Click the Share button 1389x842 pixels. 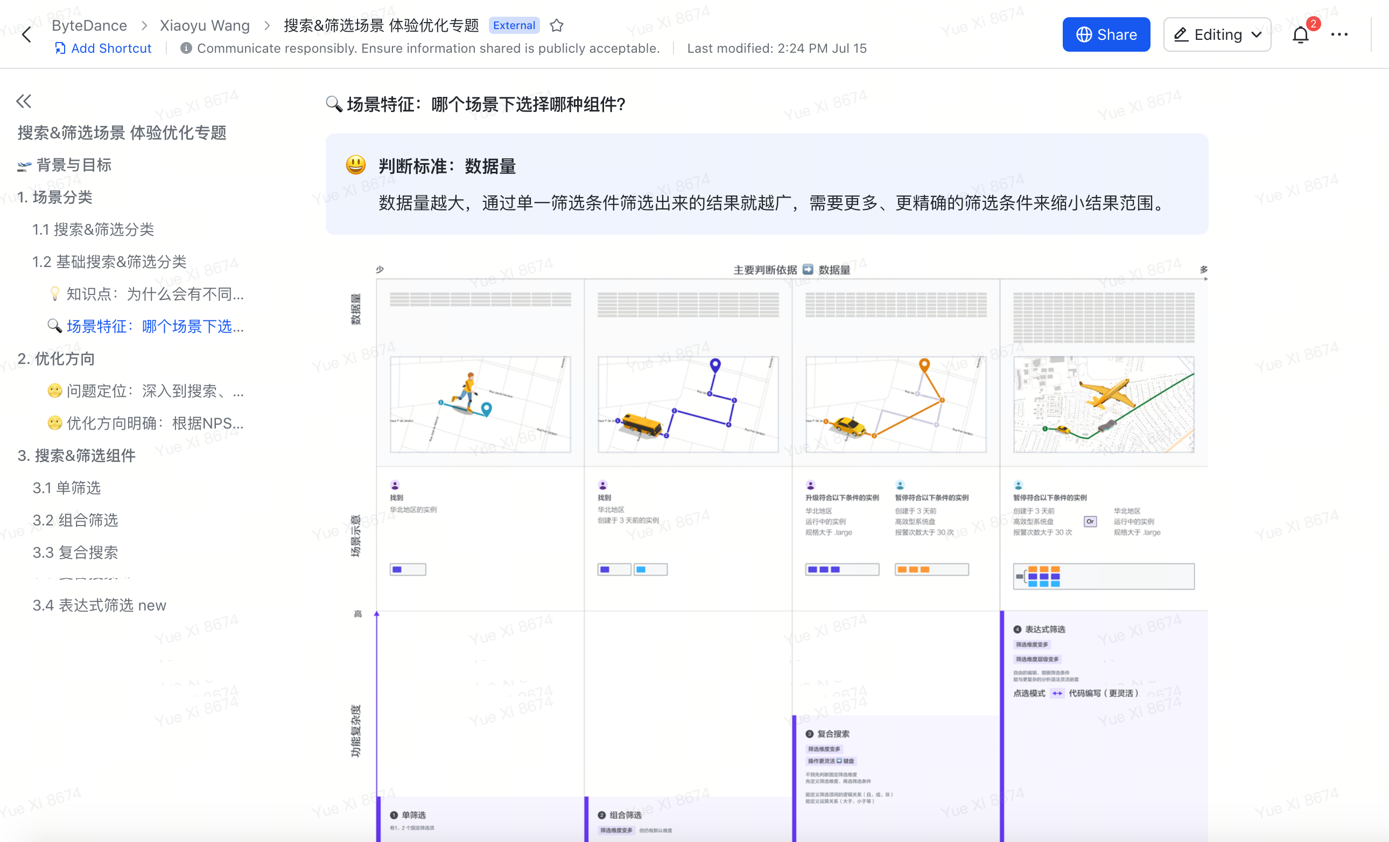[1105, 35]
